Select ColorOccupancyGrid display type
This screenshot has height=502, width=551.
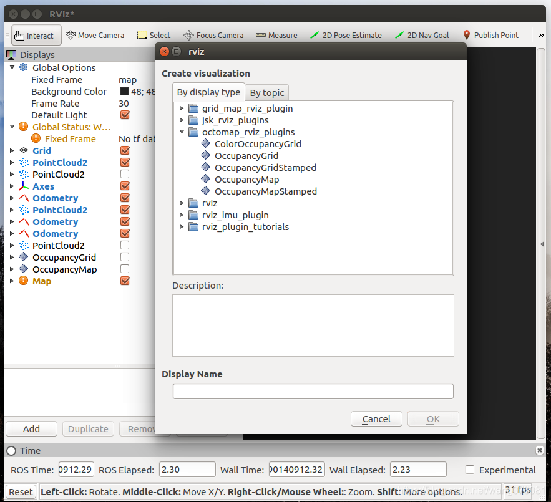pos(258,143)
